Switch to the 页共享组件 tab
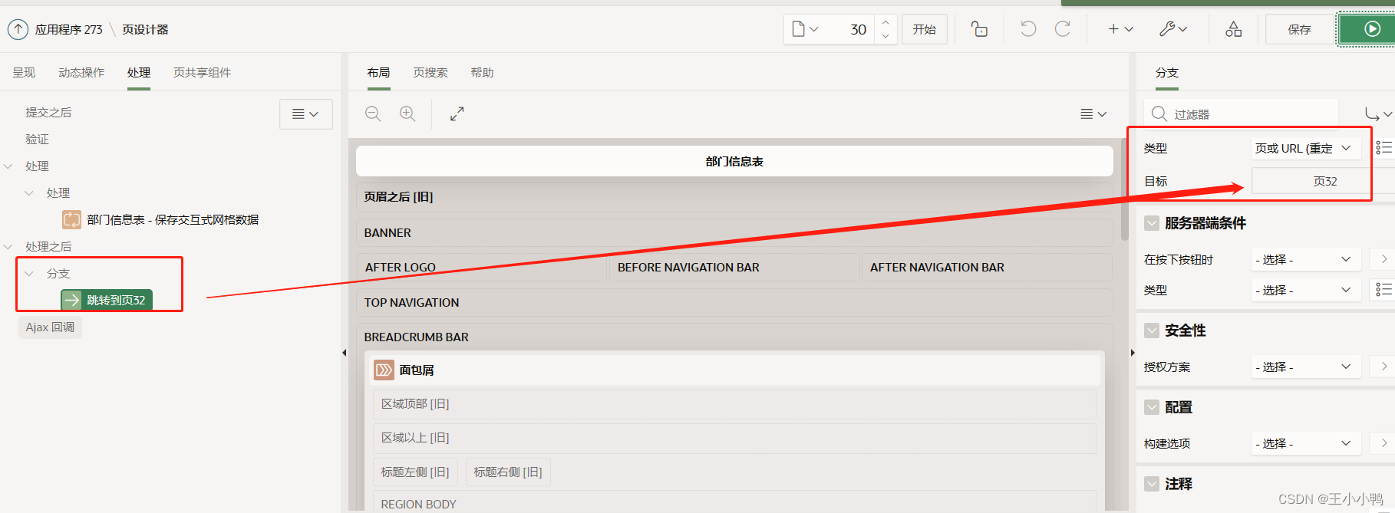 click(202, 73)
